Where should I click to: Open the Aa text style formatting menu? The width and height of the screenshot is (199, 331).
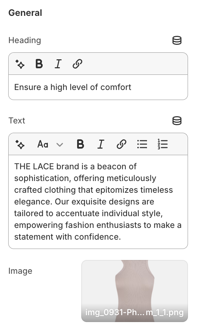coord(43,144)
